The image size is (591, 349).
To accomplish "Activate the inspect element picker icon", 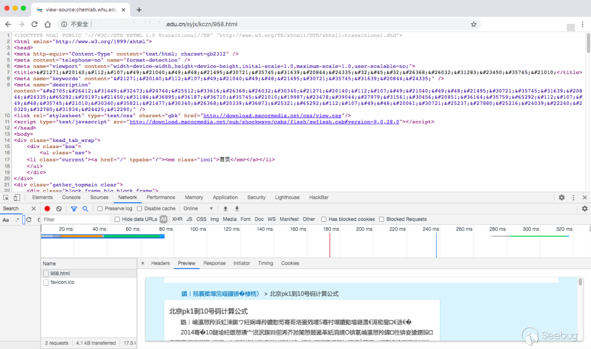I will pyautogui.click(x=6, y=198).
